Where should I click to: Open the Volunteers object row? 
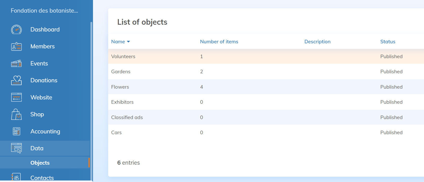[x=123, y=57]
